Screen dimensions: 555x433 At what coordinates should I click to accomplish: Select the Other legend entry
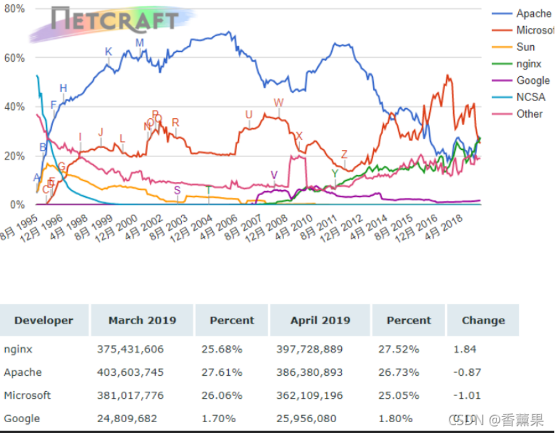[530, 114]
